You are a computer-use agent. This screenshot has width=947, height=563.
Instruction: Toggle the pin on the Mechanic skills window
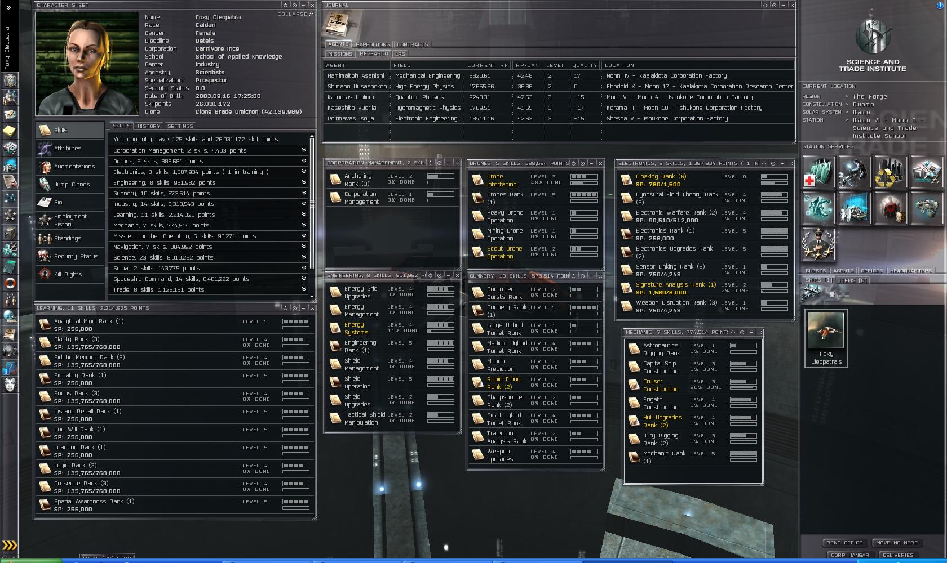click(742, 332)
